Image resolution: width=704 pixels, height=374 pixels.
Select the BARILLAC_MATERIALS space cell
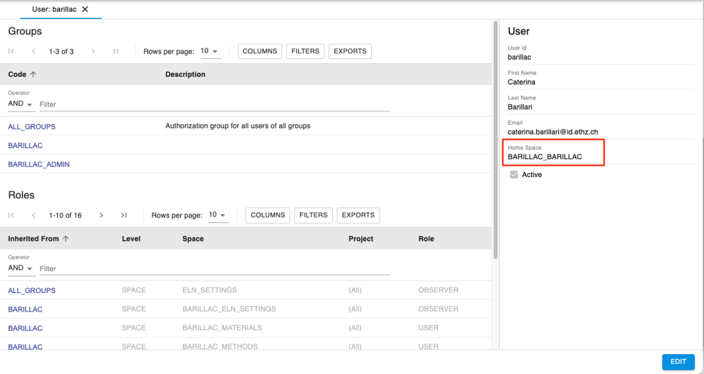click(x=222, y=328)
